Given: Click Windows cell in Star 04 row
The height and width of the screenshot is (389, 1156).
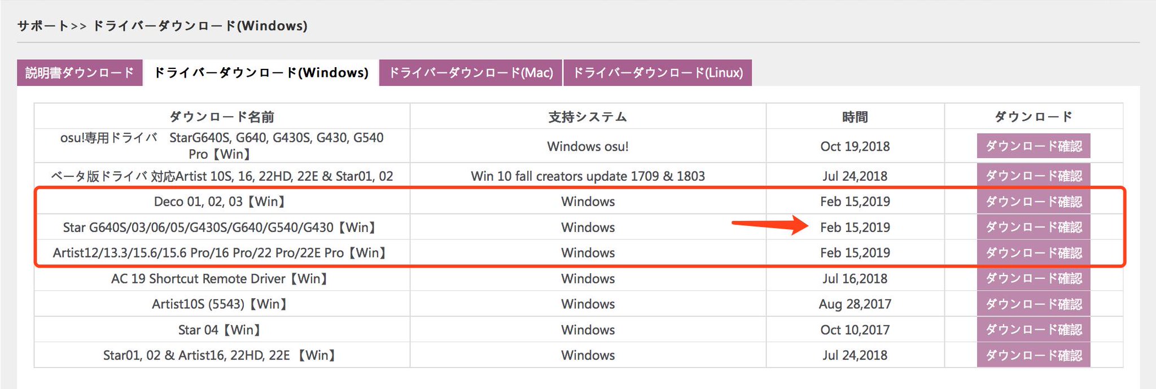Looking at the screenshot, I should (588, 330).
